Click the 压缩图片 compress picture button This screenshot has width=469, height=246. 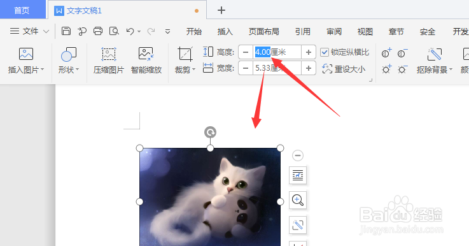coord(109,61)
